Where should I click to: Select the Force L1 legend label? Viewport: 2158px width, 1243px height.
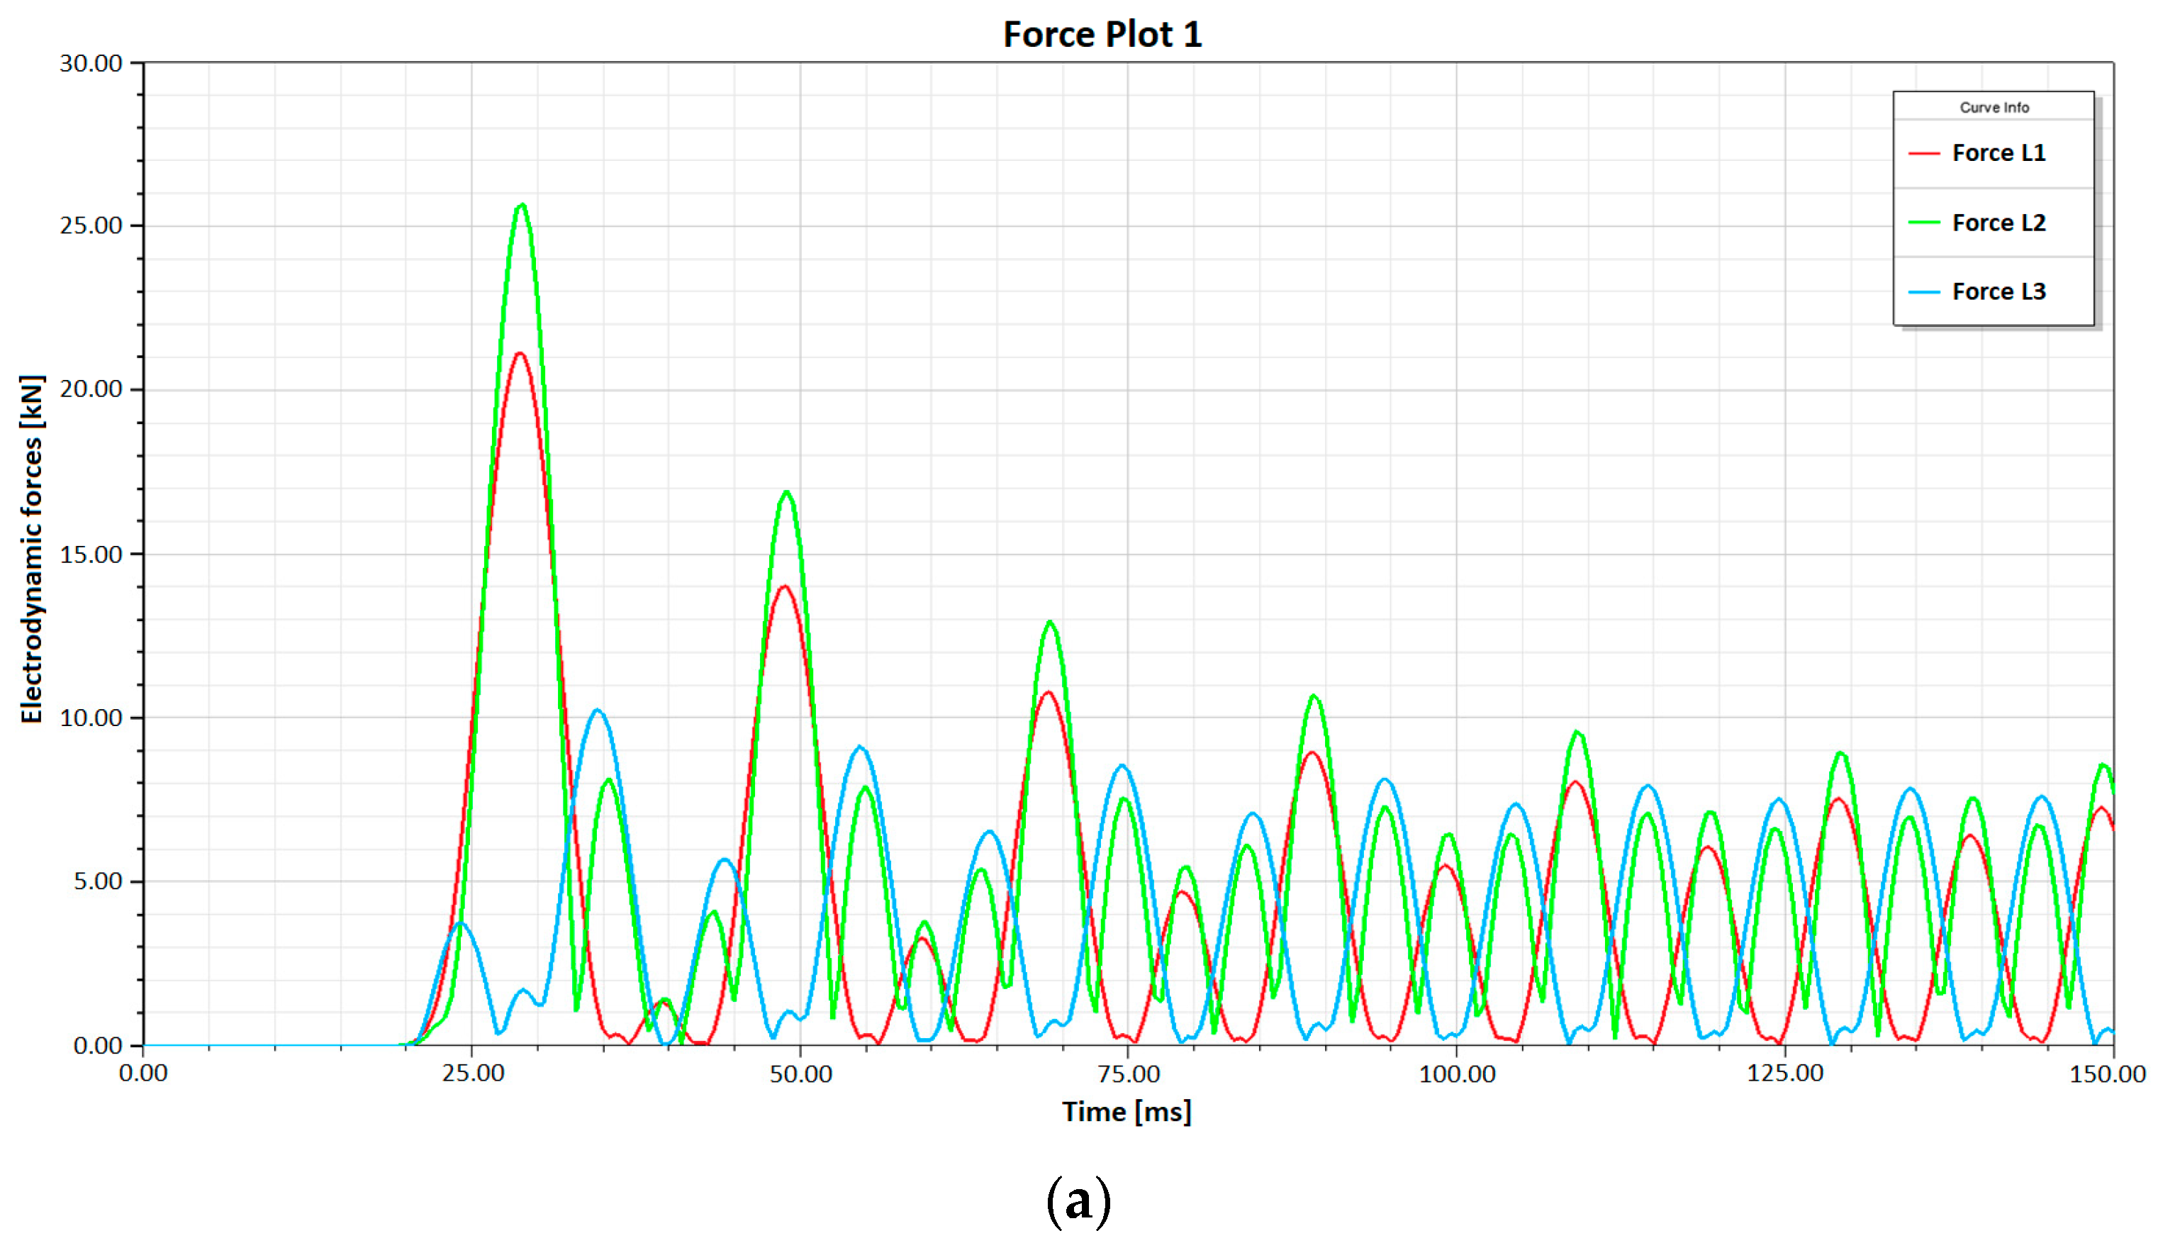click(x=1998, y=153)
